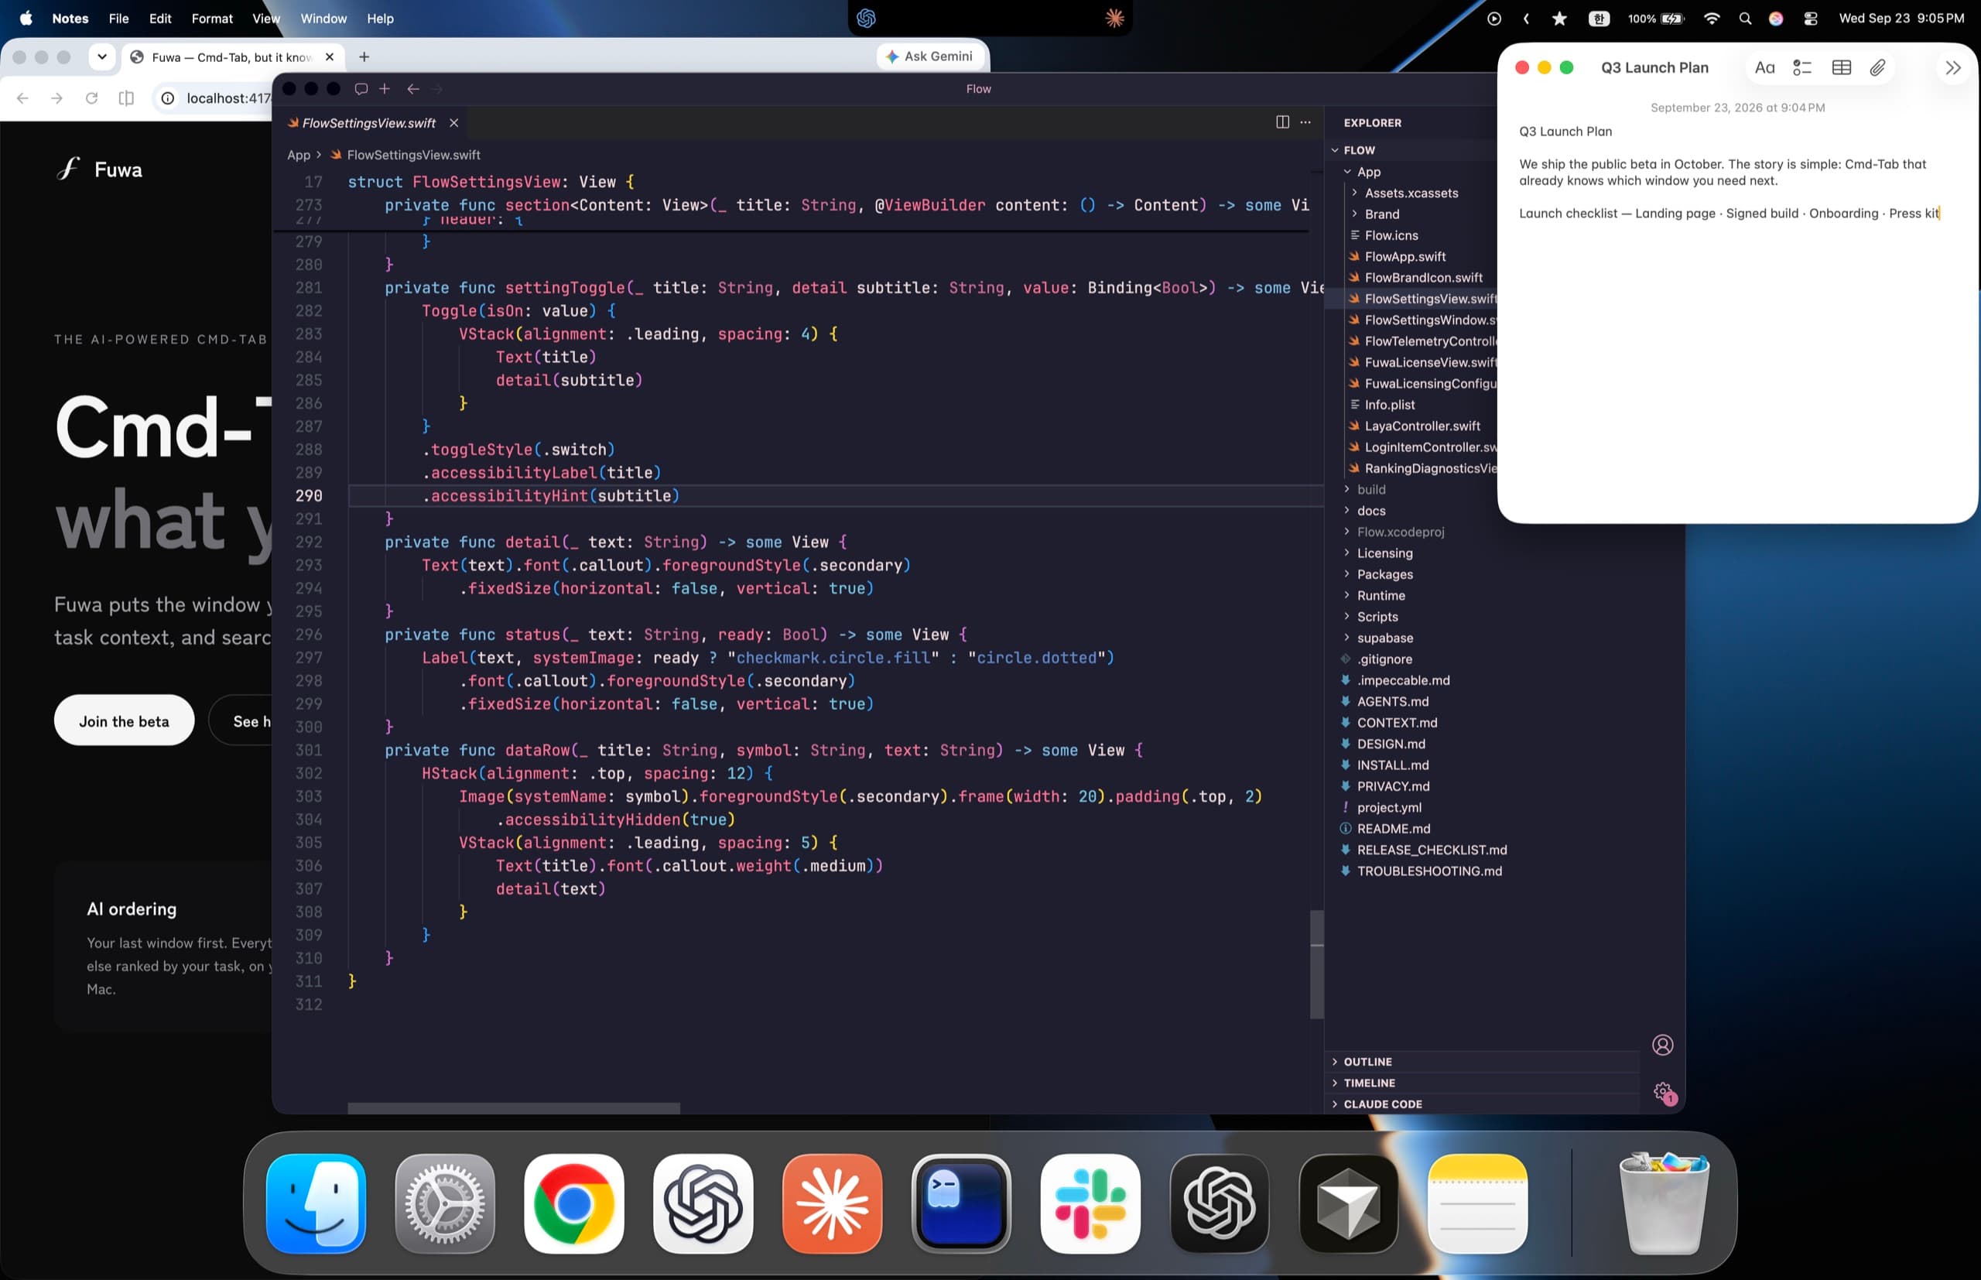Screen dimensions: 1981x1280
Task: Open the File menu in the menu bar
Action: tap(119, 19)
